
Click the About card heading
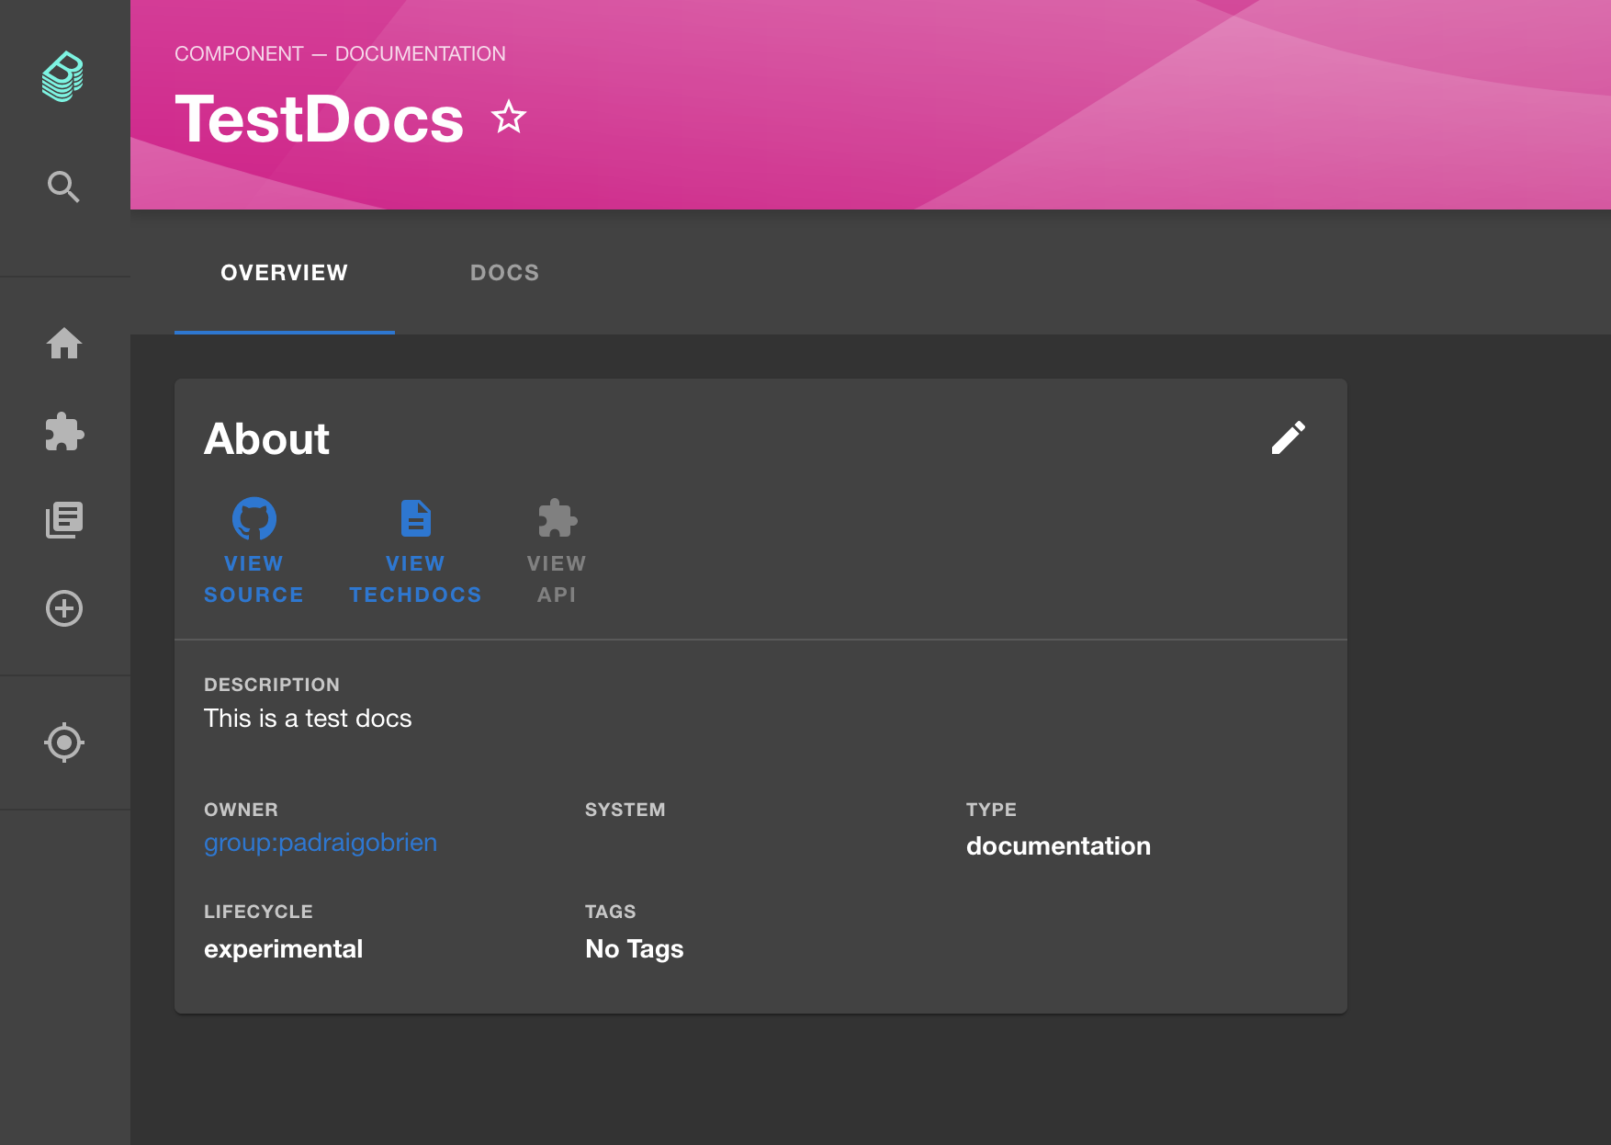[x=266, y=439]
